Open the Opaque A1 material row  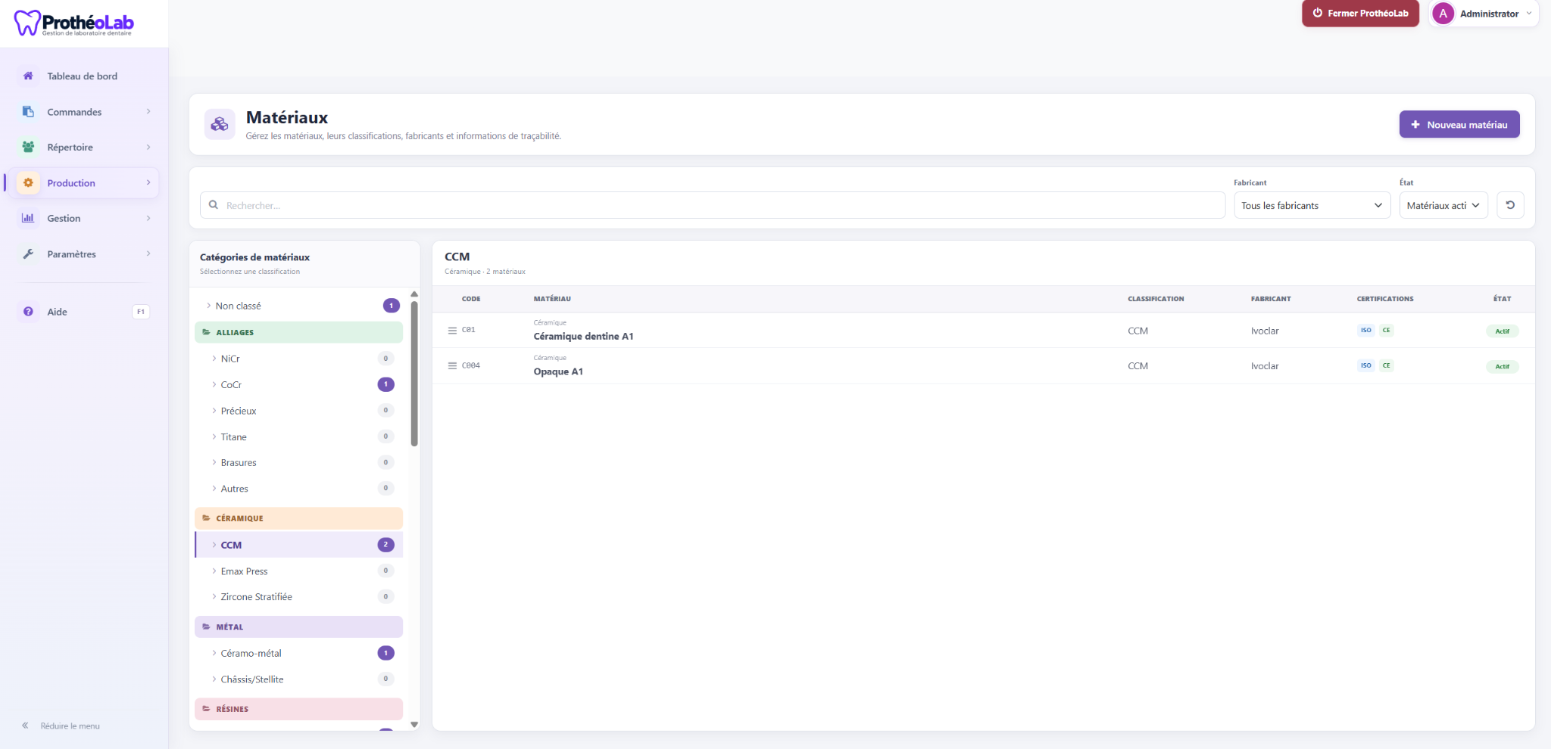click(x=983, y=365)
